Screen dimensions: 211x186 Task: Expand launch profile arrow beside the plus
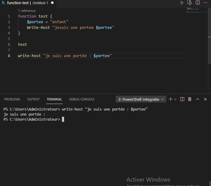[175, 99]
